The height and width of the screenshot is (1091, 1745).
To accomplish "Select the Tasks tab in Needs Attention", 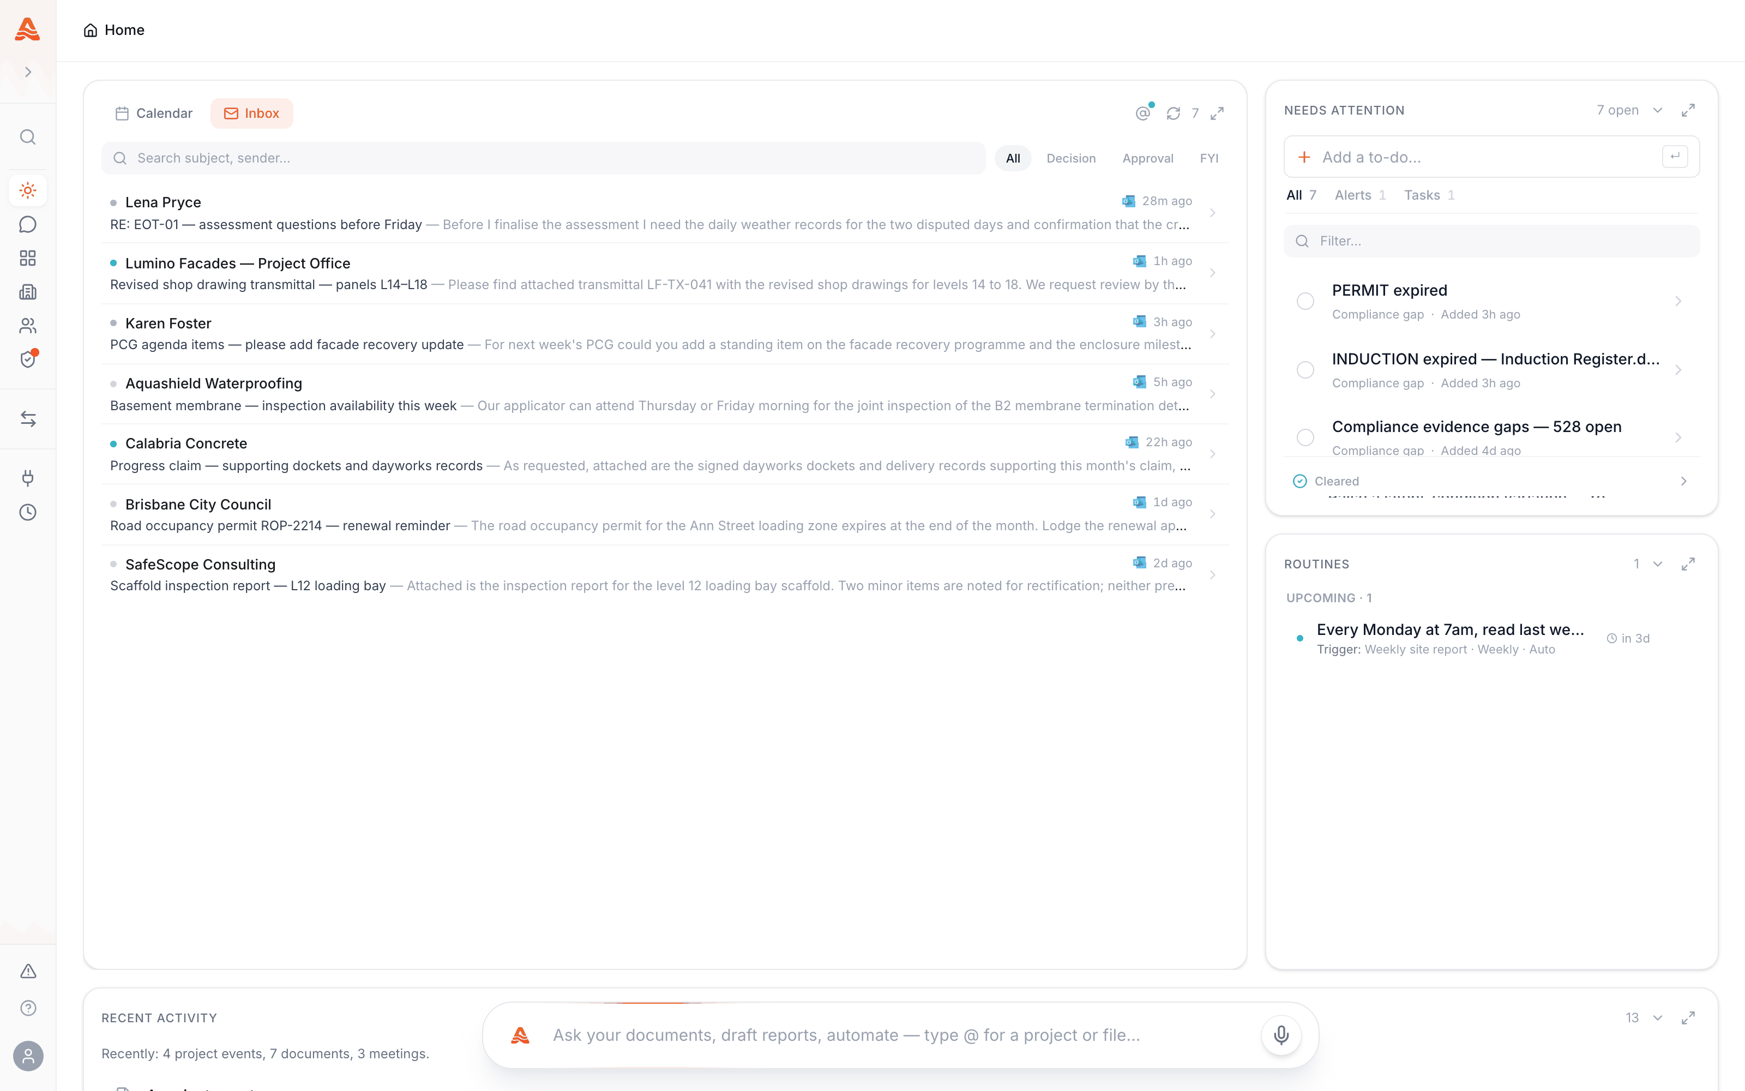I will coord(1429,195).
